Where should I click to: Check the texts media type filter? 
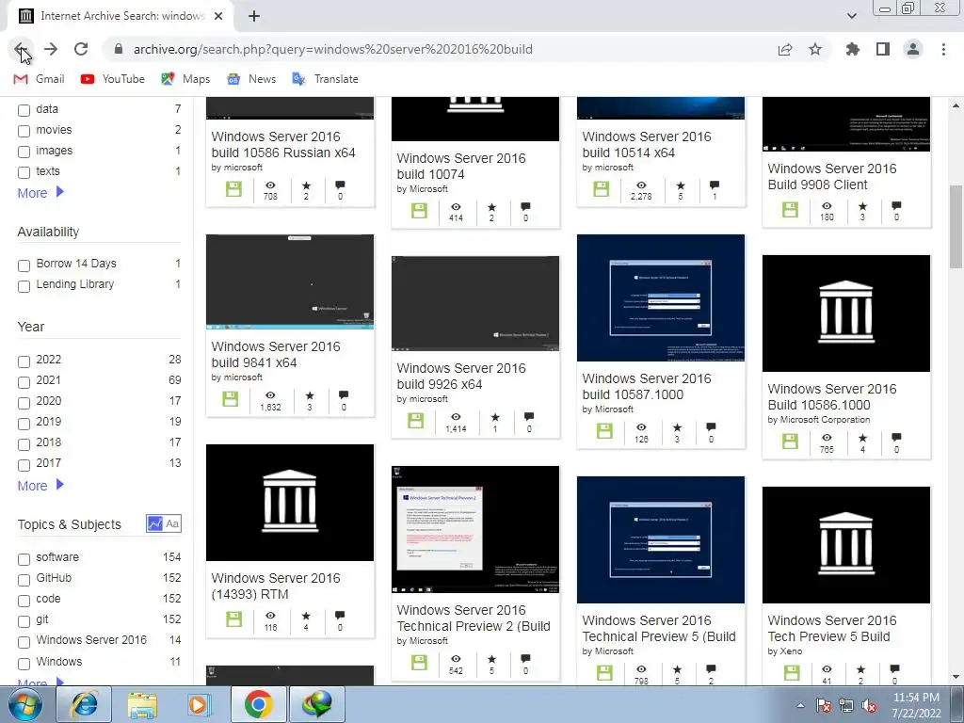[24, 173]
